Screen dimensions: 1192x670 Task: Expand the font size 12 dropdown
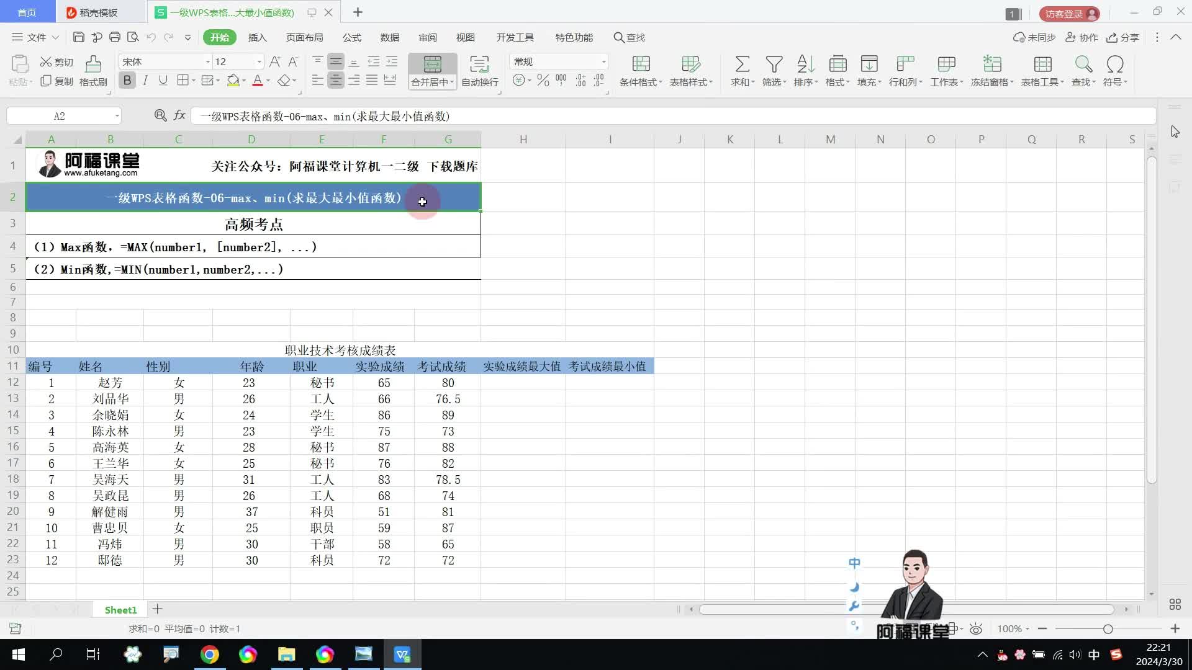click(x=259, y=61)
